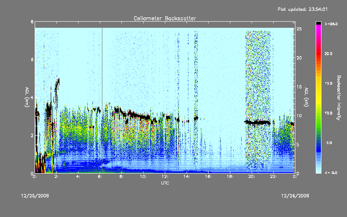Pick the black top segment of the colorbar
This screenshot has height=217, width=347.
click(x=318, y=23)
